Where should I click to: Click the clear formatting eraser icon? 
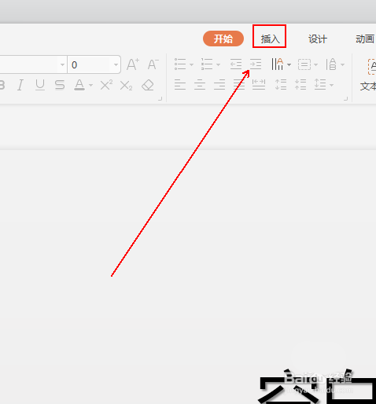pos(148,85)
